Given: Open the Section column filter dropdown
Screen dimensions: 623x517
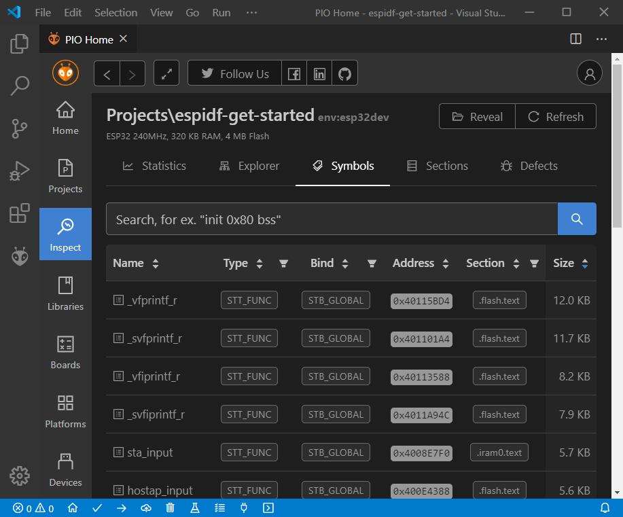Looking at the screenshot, I should [535, 264].
